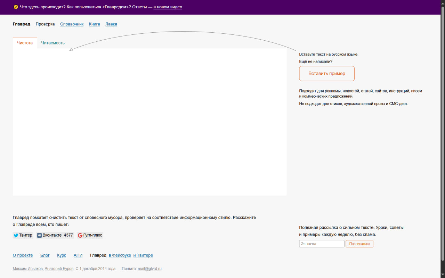Image resolution: width=445 pixels, height=278 pixels.
Task: Visit the Блог footer link
Action: (x=45, y=255)
